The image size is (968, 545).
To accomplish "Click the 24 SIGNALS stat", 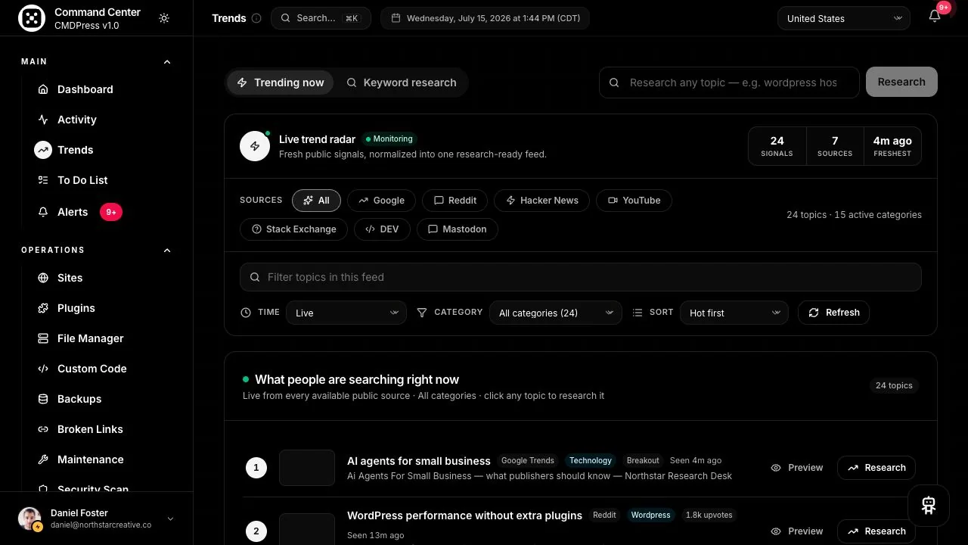I will coord(777,146).
